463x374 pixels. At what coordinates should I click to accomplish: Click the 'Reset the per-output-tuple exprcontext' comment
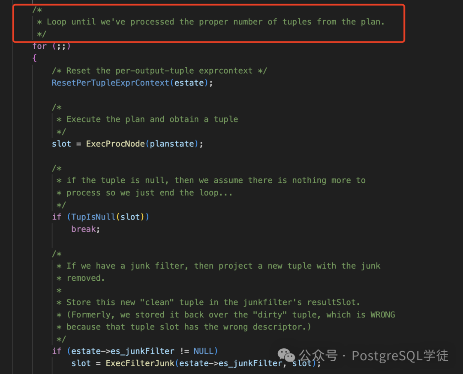(x=159, y=71)
